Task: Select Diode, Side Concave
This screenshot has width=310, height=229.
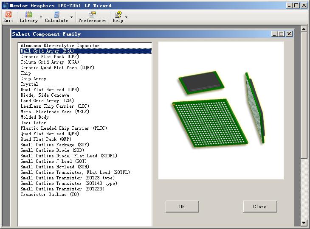Action: [x=86, y=95]
